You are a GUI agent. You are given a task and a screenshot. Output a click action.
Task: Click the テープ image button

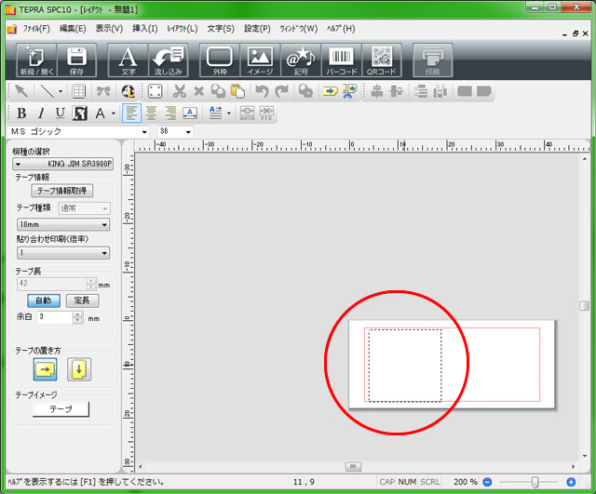pyautogui.click(x=61, y=409)
